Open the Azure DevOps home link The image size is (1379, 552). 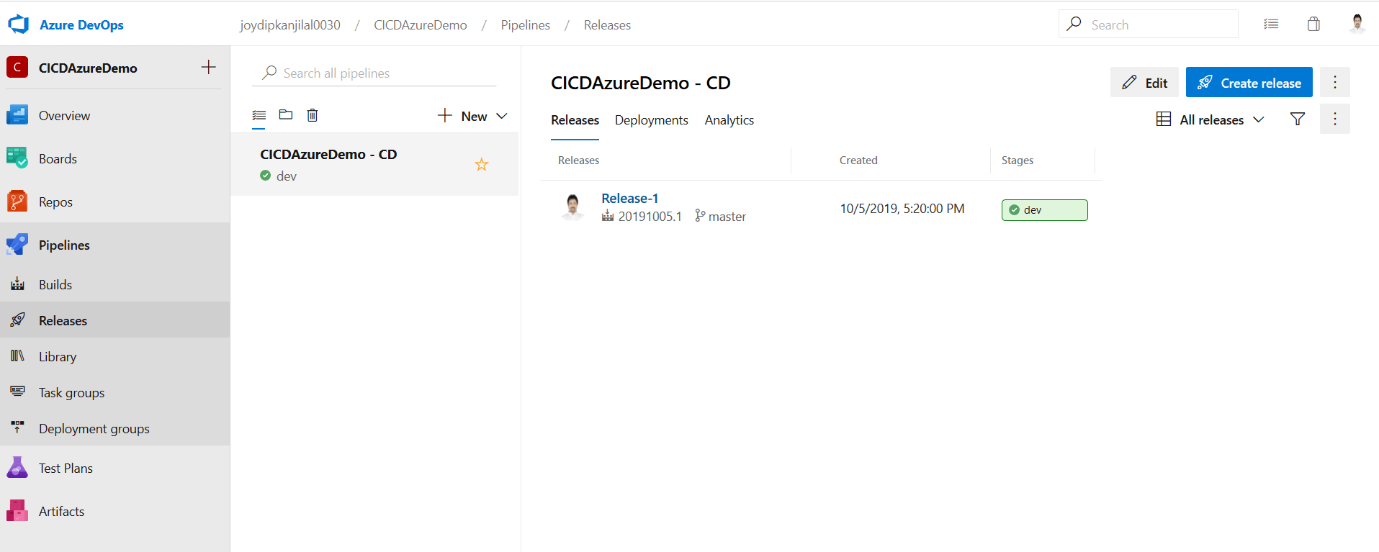point(81,25)
